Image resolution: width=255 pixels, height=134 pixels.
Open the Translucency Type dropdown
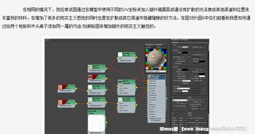[183, 88]
